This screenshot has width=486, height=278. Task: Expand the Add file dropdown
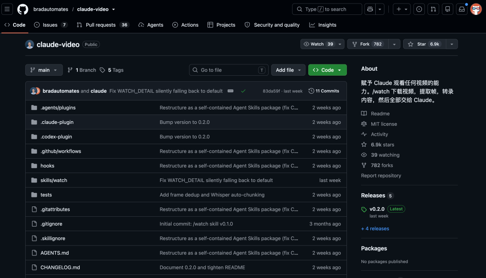288,70
